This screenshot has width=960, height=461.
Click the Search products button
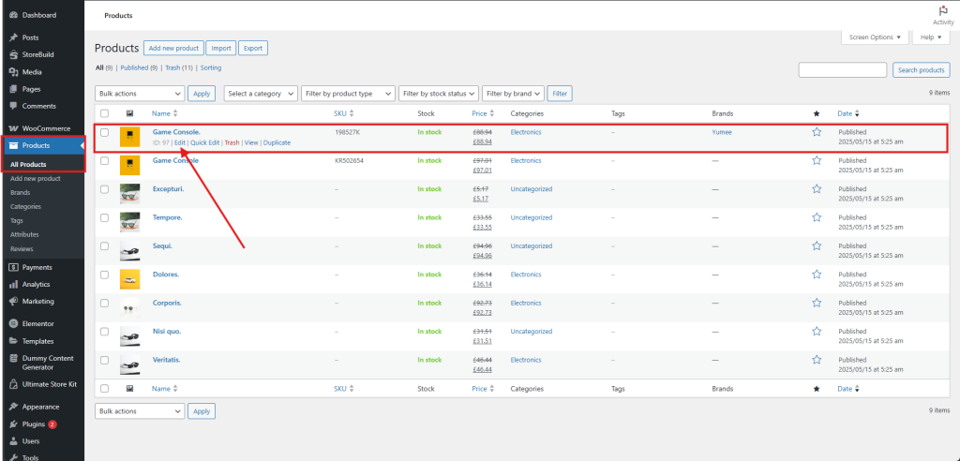tap(922, 69)
